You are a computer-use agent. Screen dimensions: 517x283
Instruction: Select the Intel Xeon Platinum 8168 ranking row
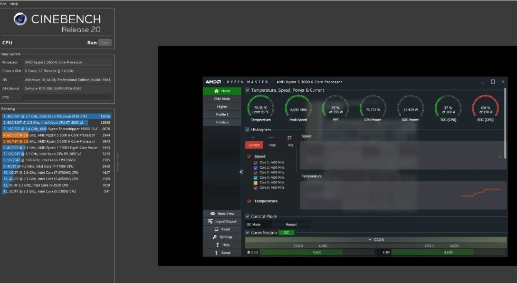(x=56, y=116)
